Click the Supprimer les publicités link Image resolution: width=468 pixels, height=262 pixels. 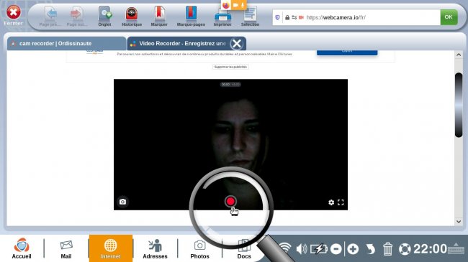pyautogui.click(x=230, y=67)
